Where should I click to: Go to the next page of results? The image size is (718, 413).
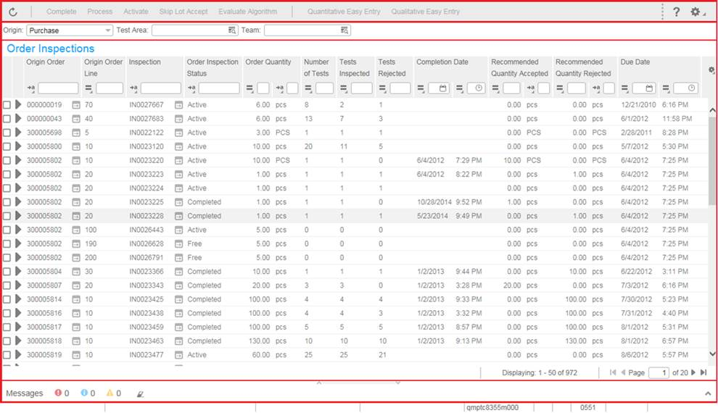(x=693, y=372)
